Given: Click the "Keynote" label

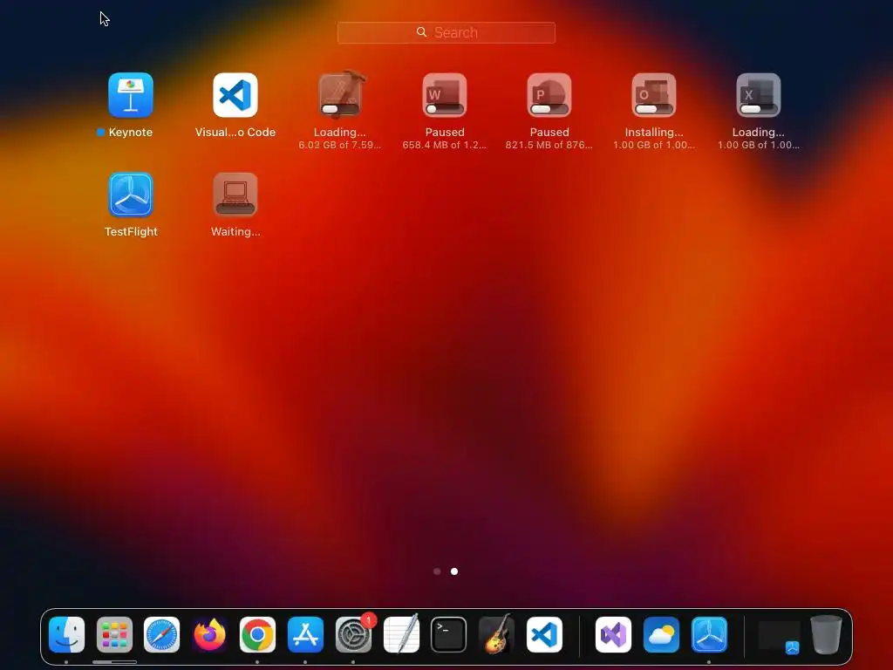Looking at the screenshot, I should click(x=131, y=133).
